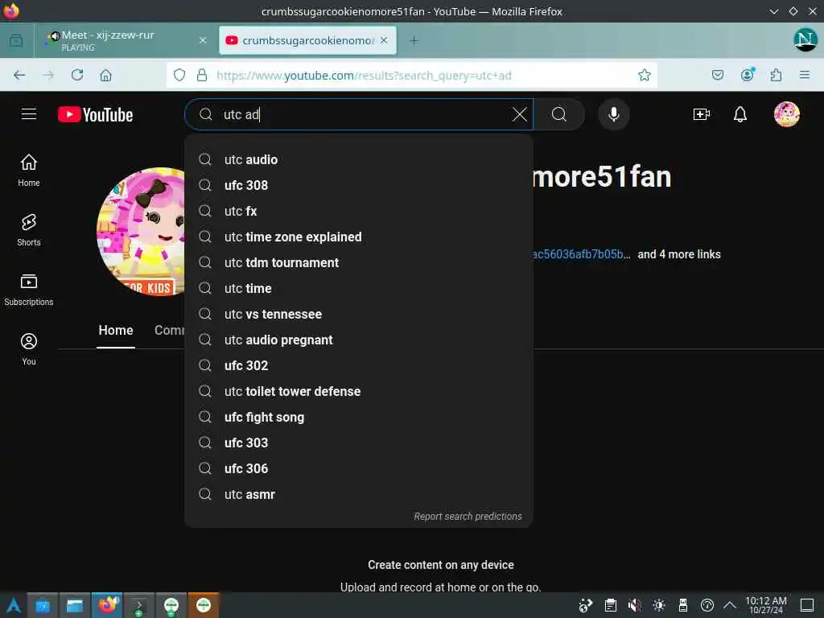Choose 'utc toilet tower defense' suggestion
This screenshot has height=618, width=824.
[x=358, y=392]
